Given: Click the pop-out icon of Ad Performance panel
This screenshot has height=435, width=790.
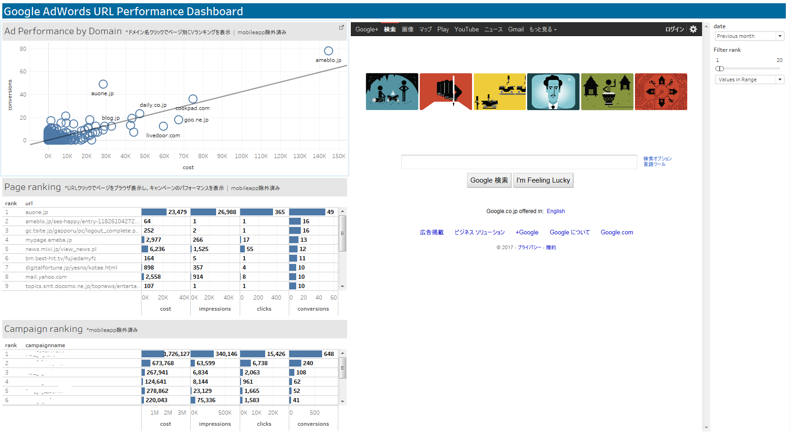Looking at the screenshot, I should click(x=342, y=27).
